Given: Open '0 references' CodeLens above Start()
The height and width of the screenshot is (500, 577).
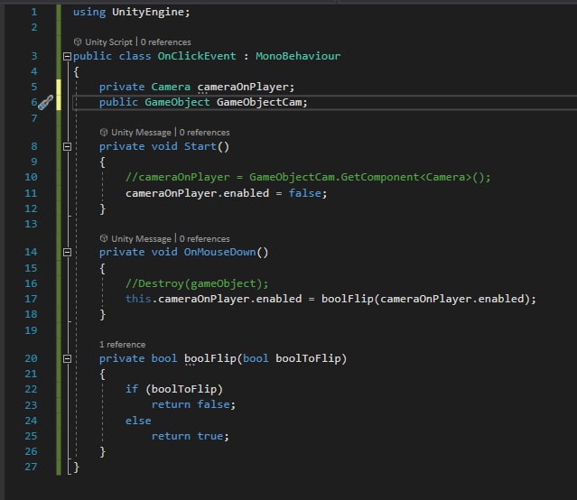Looking at the screenshot, I should pos(205,133).
